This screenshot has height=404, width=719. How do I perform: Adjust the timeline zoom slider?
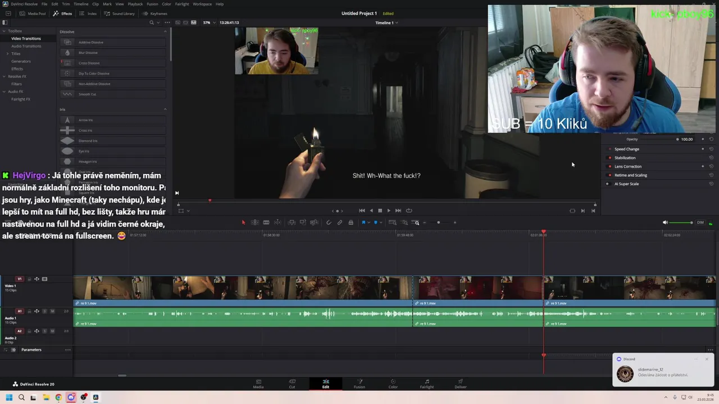tap(439, 222)
